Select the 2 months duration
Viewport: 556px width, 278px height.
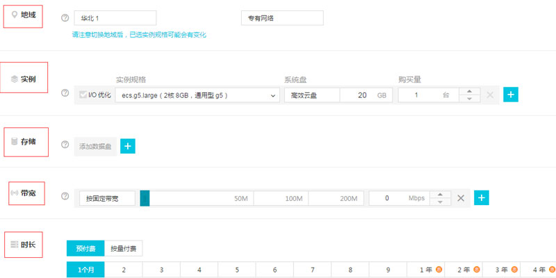124,270
